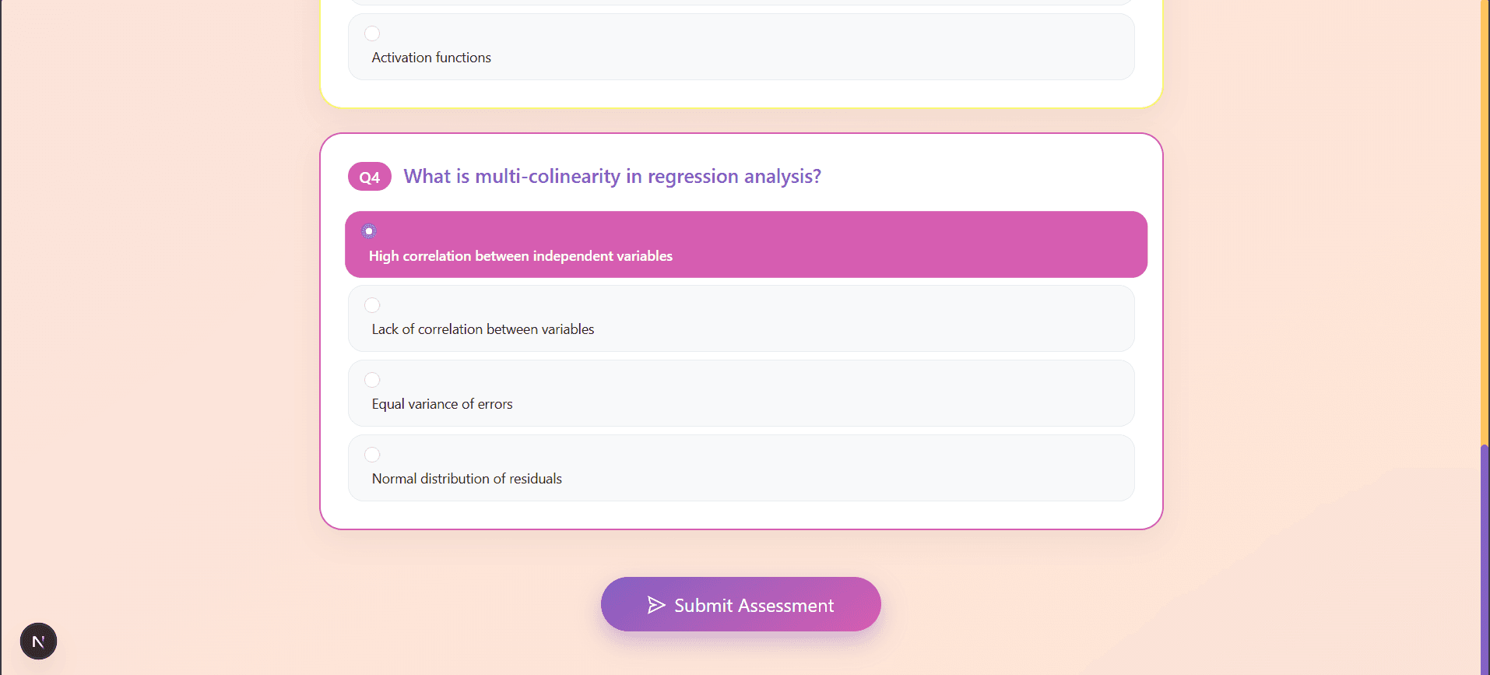Screen dimensions: 1490x675
Task: Click the dark circle avatar at page corner
Action: coord(38,641)
